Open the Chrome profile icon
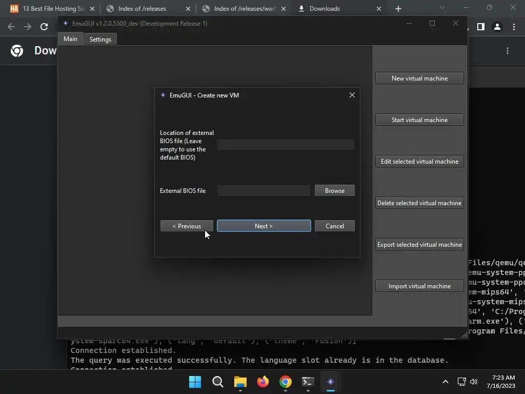The width and height of the screenshot is (525, 394). [x=497, y=27]
